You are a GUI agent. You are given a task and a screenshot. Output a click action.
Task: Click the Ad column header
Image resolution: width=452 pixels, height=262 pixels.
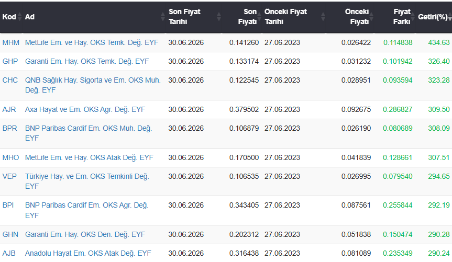(30, 17)
